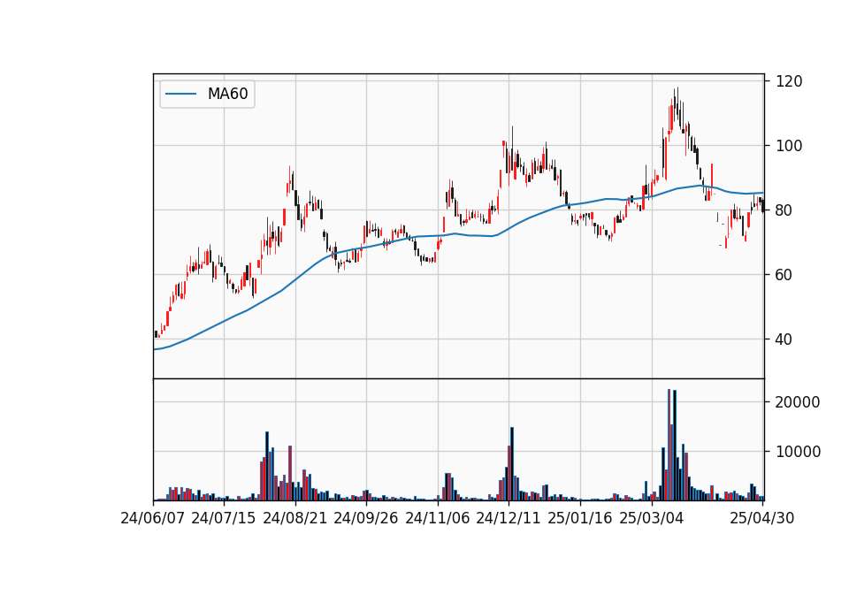The width and height of the screenshot is (849, 610).
Task: Select the 24/11/06 date label
Action: click(x=438, y=518)
